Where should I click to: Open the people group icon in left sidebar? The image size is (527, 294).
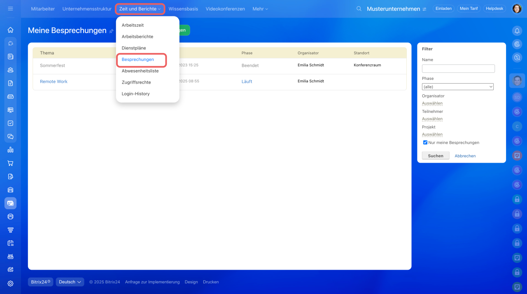pyautogui.click(x=10, y=70)
